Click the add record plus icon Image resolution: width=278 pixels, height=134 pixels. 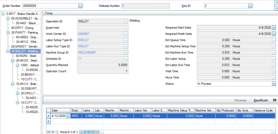pos(93,132)
